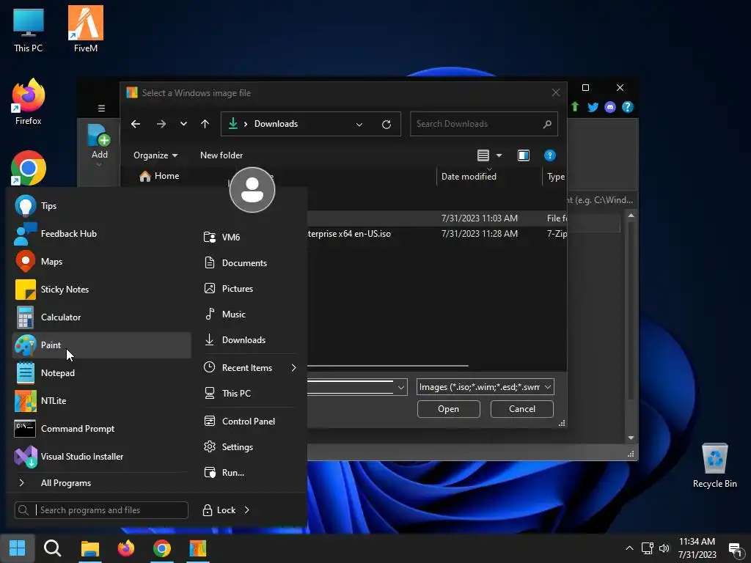Open file type filter dropdown Images
The width and height of the screenshot is (751, 563).
point(486,387)
